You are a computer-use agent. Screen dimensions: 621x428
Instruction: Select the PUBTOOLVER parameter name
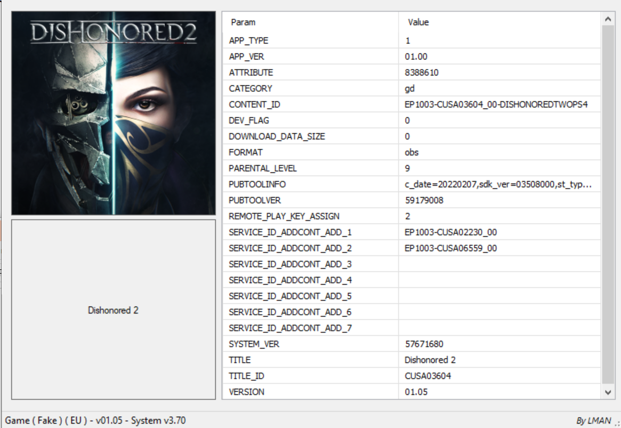point(255,200)
